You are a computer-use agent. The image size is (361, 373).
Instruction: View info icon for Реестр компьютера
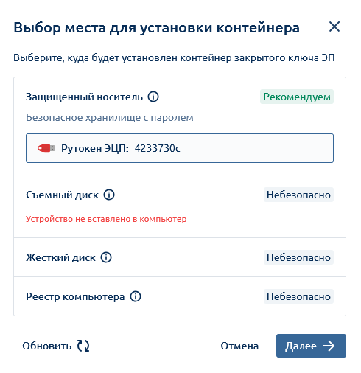point(136,296)
